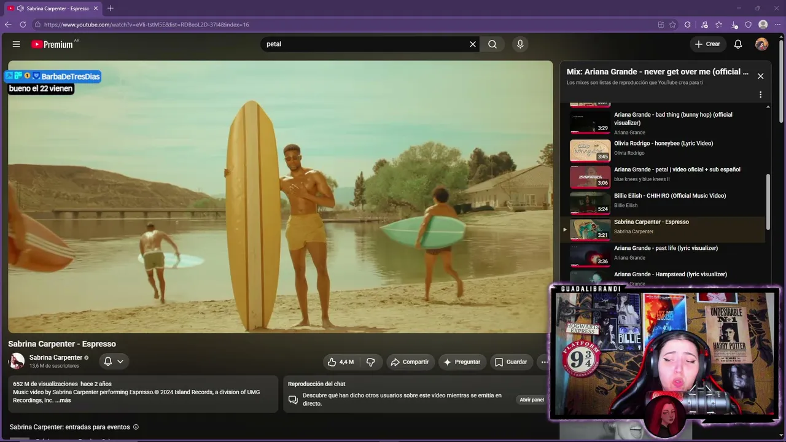The height and width of the screenshot is (442, 786).
Task: Like the Espresso video
Action: 340,362
